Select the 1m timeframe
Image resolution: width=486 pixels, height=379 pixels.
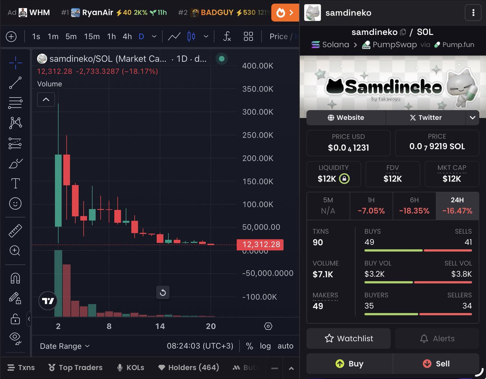point(53,37)
